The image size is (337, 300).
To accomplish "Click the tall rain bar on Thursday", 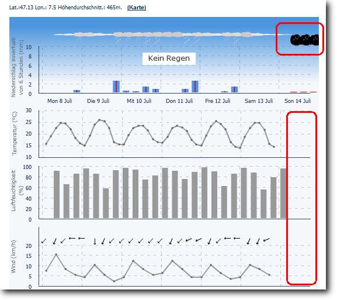I will pos(195,87).
